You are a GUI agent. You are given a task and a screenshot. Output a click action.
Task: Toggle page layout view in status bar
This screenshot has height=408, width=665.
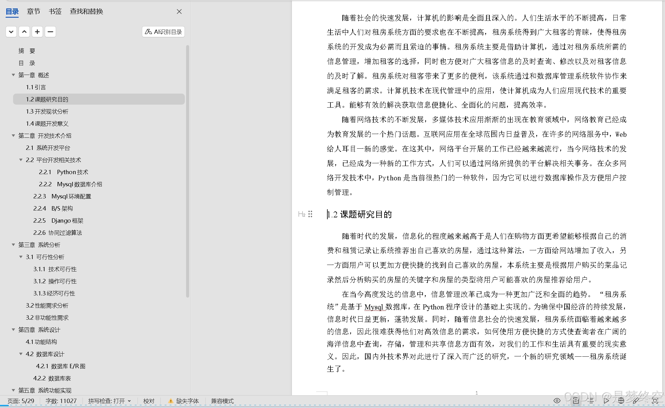tap(576, 401)
